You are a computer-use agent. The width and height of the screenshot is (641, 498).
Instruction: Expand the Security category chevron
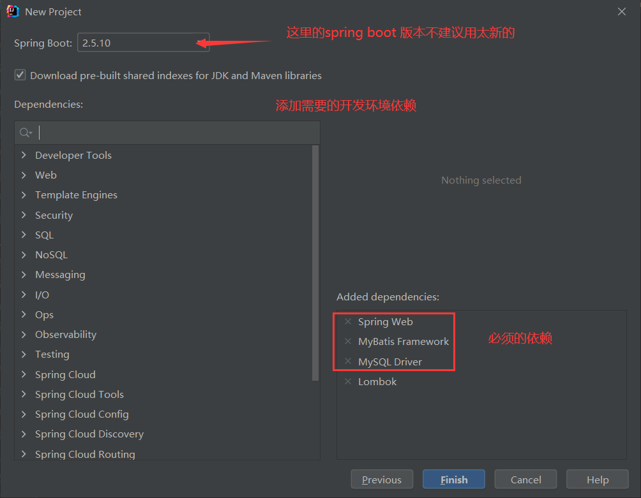[24, 215]
